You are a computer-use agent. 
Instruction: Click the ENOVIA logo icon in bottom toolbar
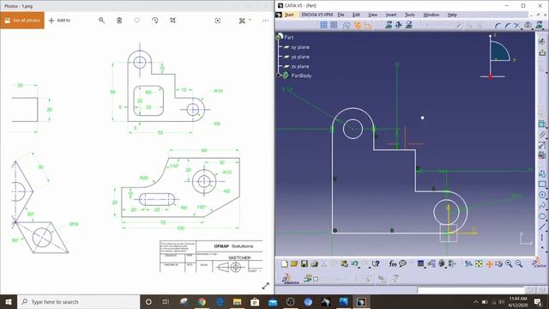pos(291,279)
